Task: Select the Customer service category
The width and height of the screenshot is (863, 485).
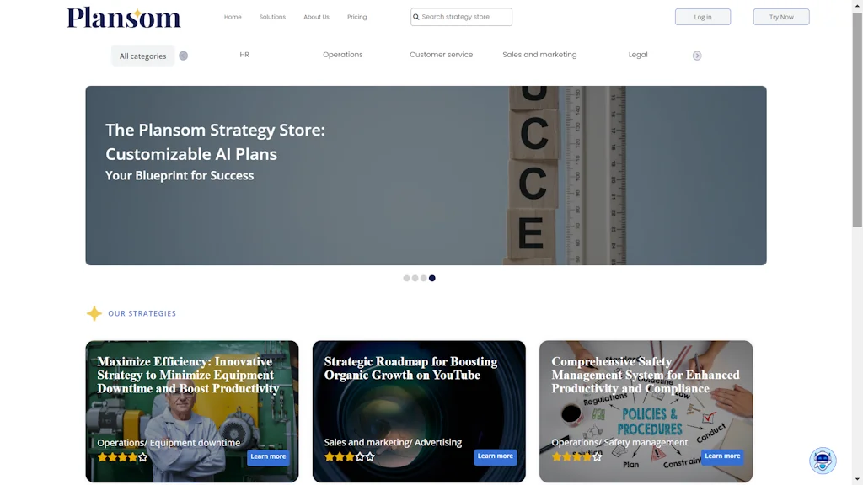Action: tap(441, 55)
